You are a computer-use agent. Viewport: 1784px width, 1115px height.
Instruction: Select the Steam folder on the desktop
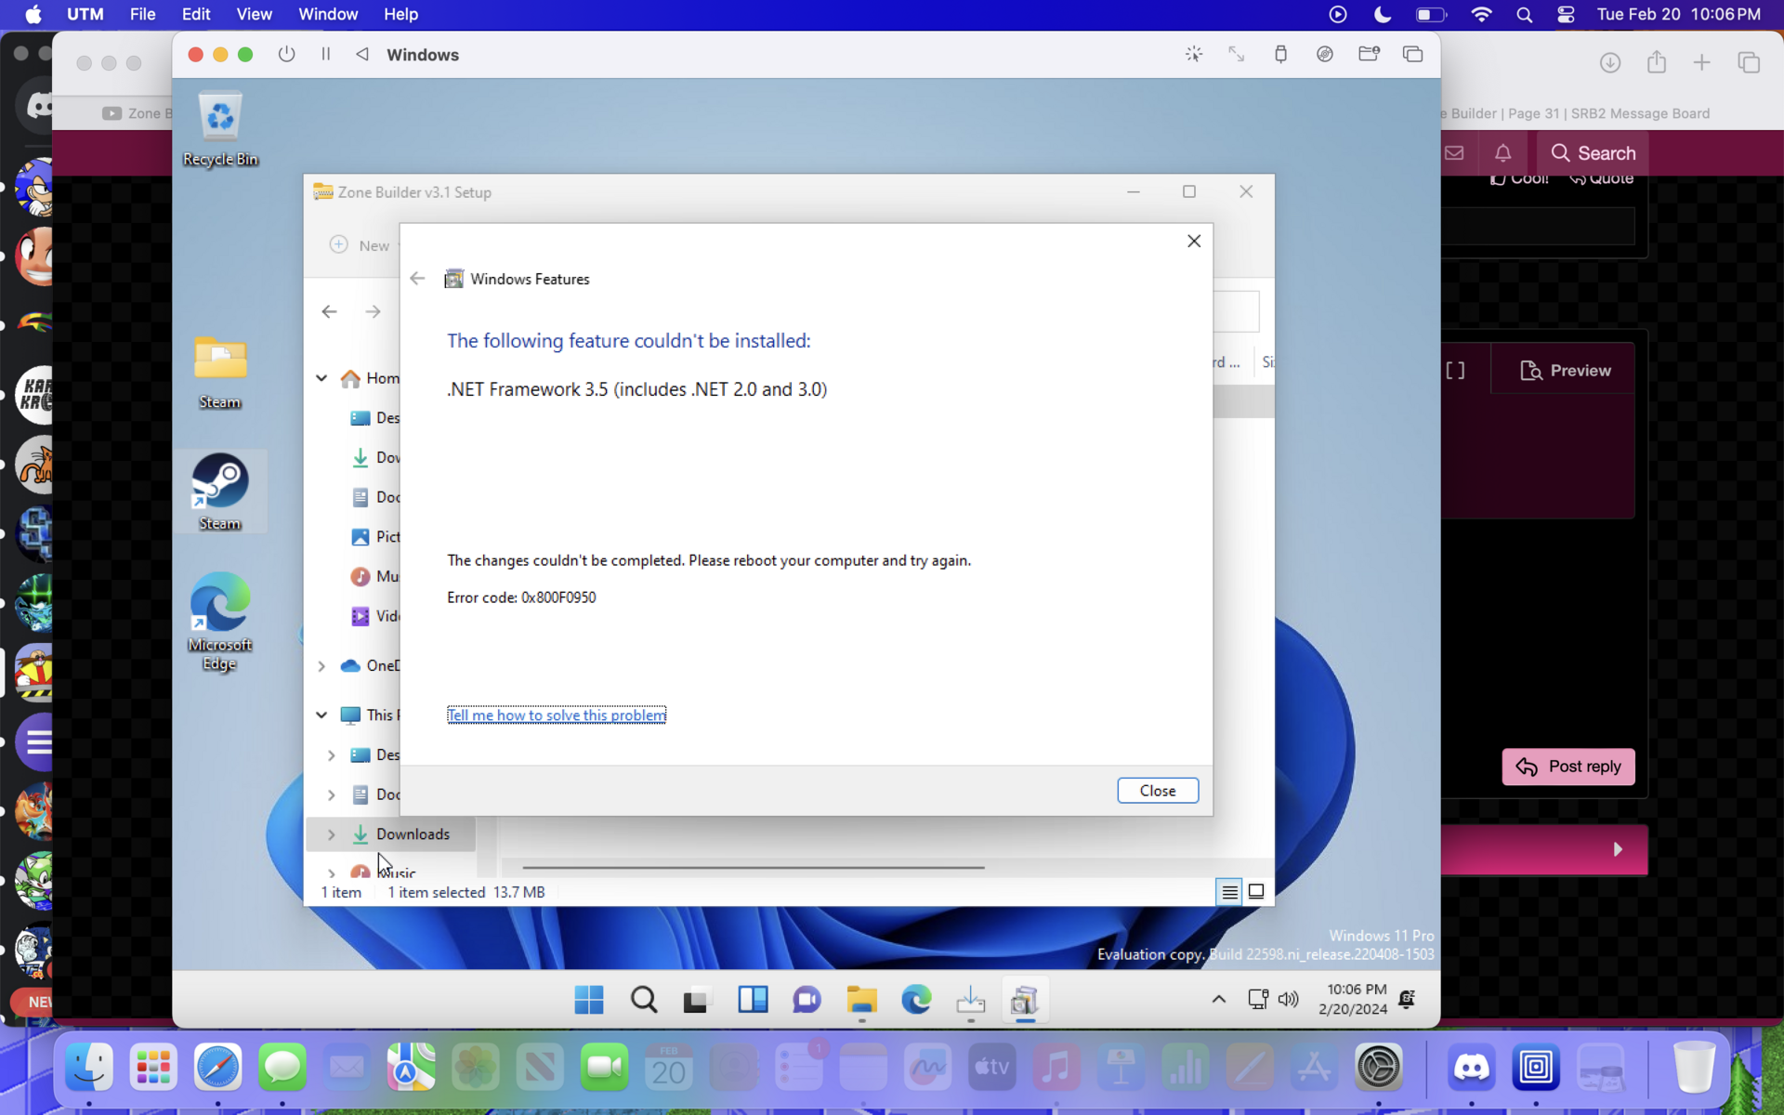(220, 372)
